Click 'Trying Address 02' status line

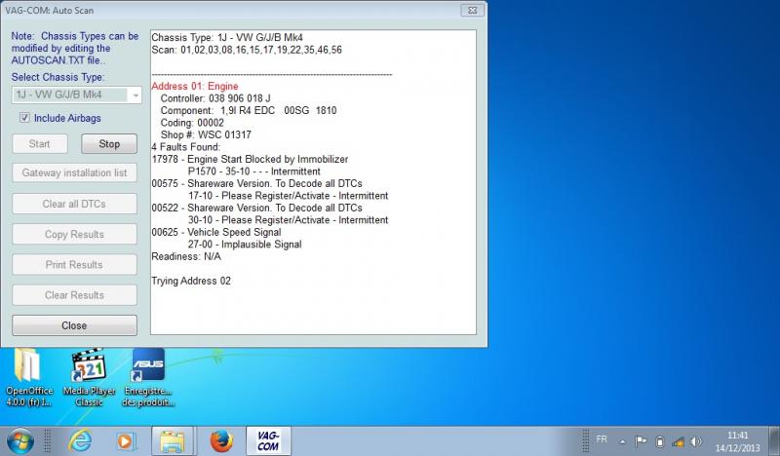pos(191,281)
